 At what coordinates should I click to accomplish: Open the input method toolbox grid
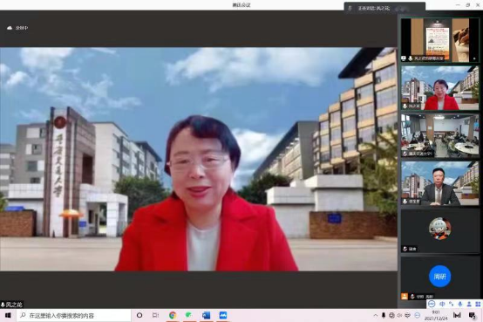pyautogui.click(x=478, y=304)
